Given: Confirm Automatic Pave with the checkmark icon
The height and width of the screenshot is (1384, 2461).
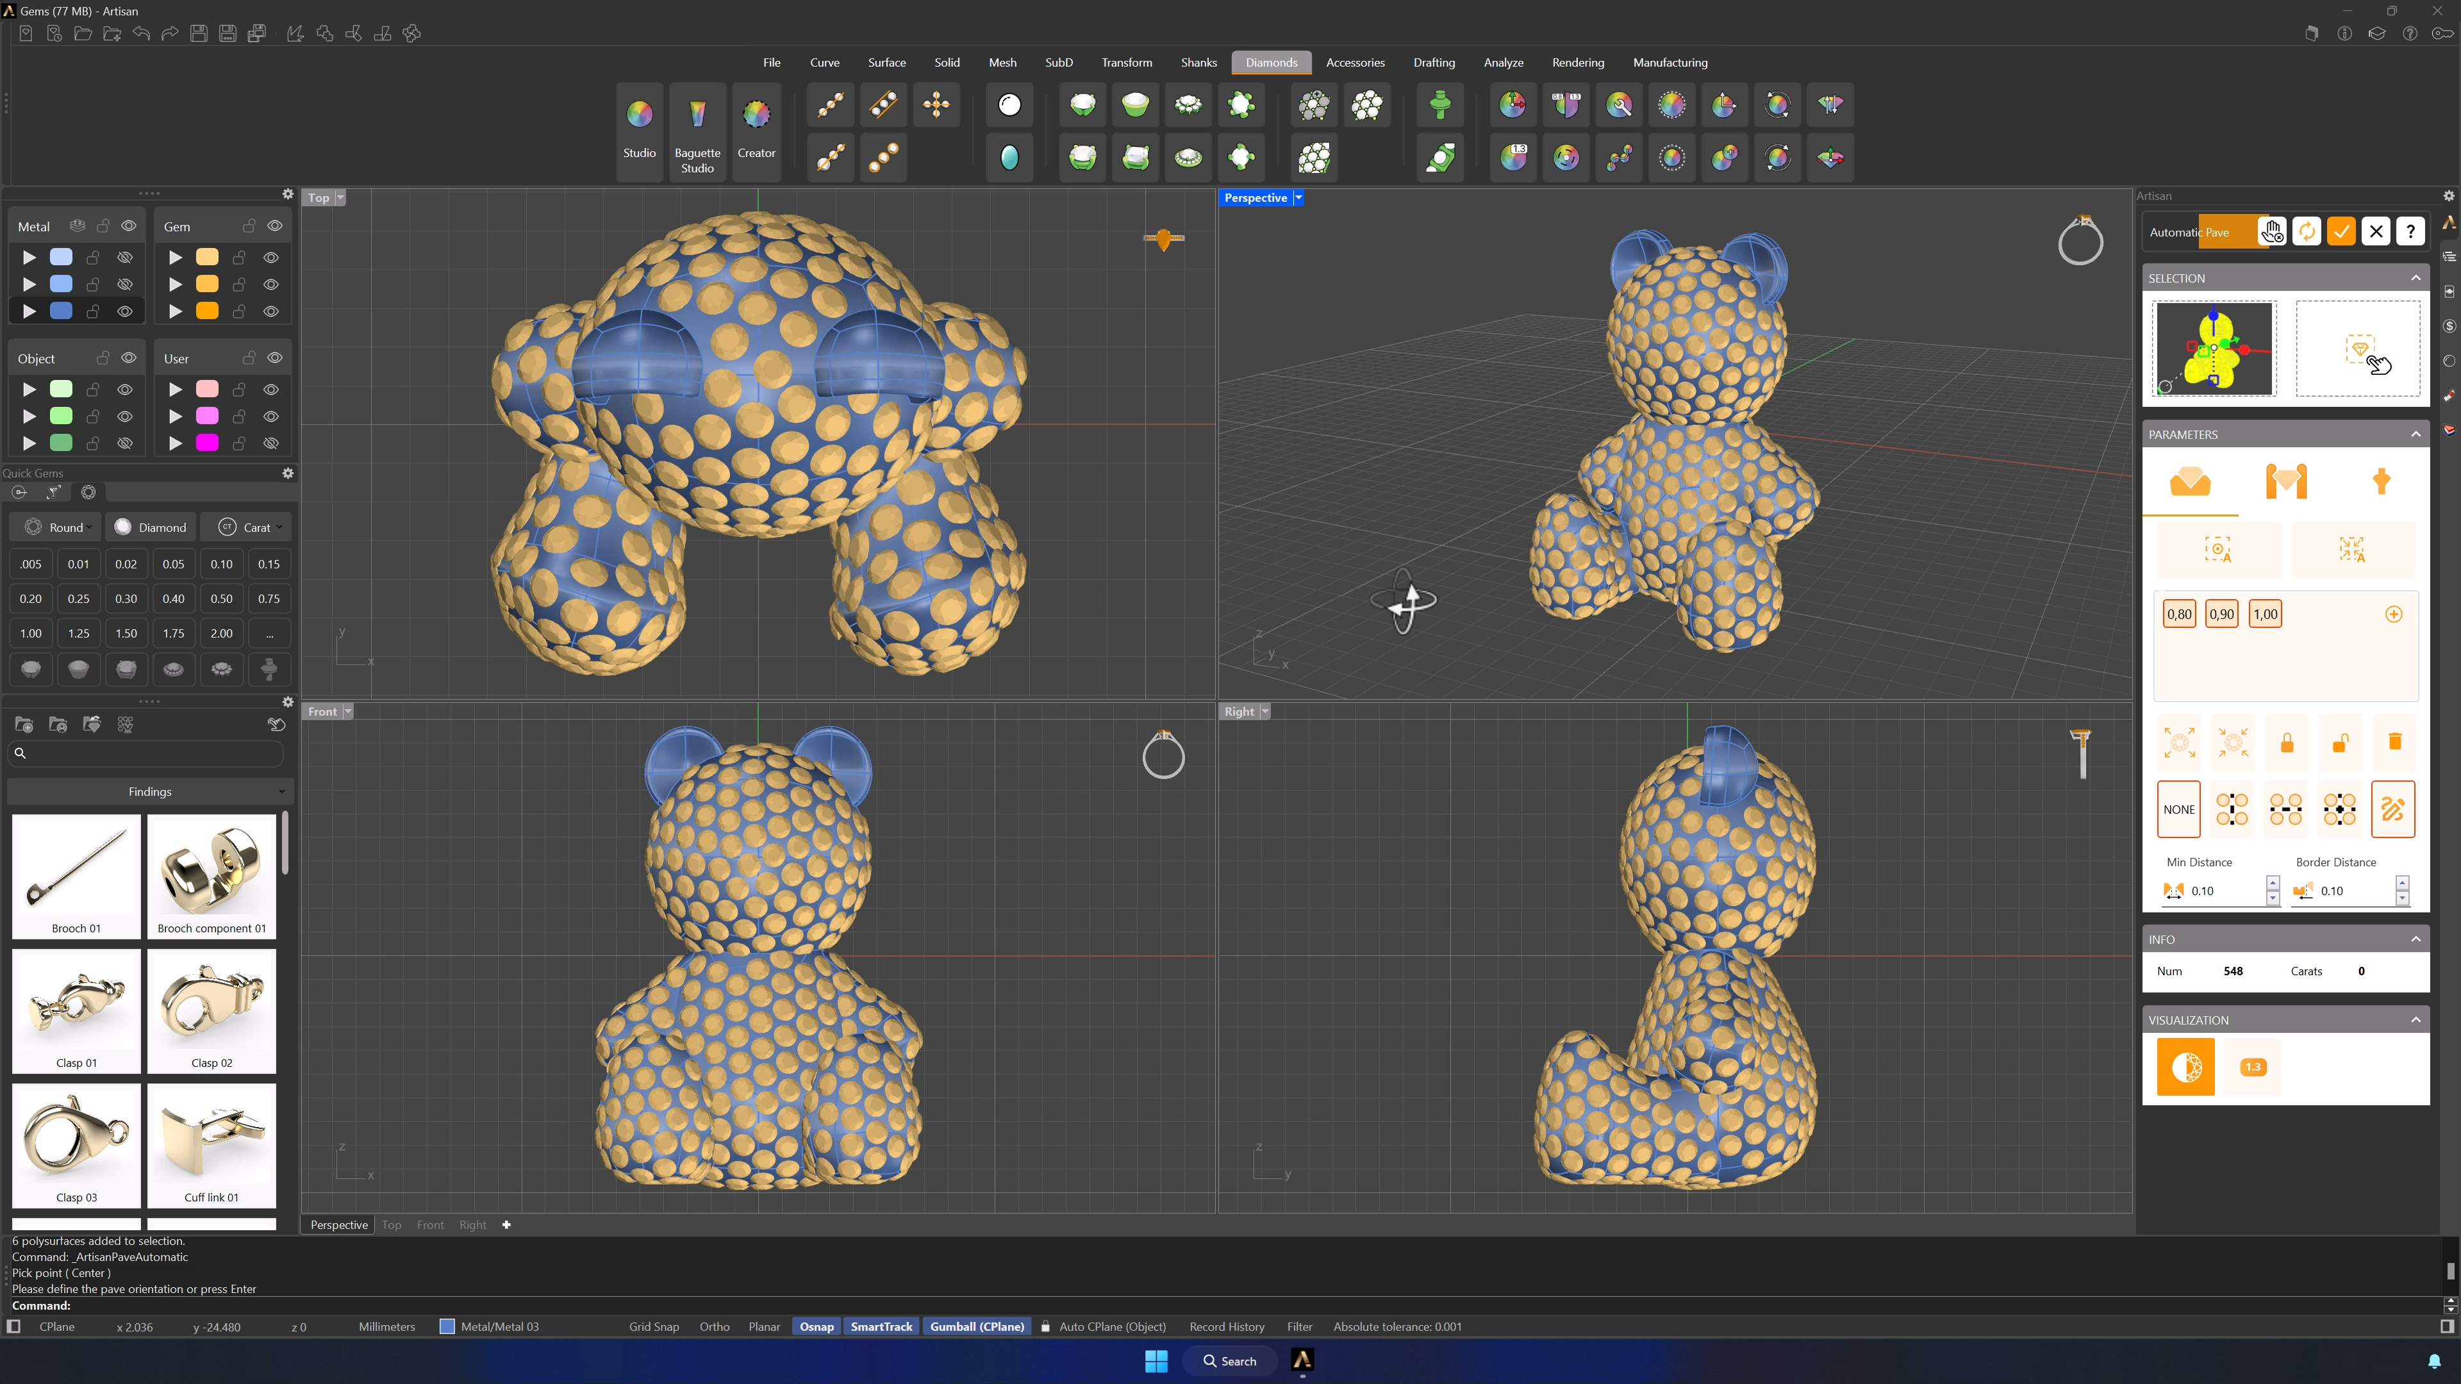Looking at the screenshot, I should [x=2341, y=231].
